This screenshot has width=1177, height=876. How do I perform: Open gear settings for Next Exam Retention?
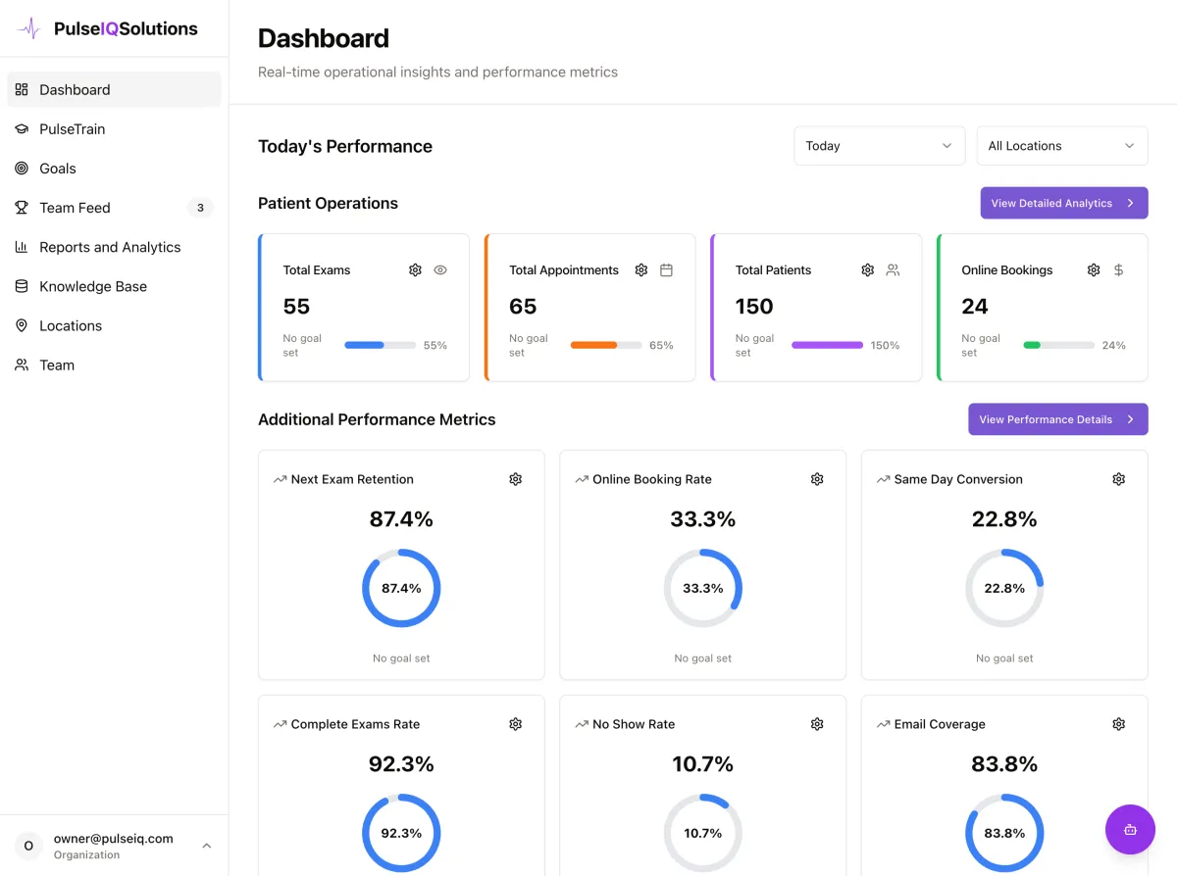point(516,479)
